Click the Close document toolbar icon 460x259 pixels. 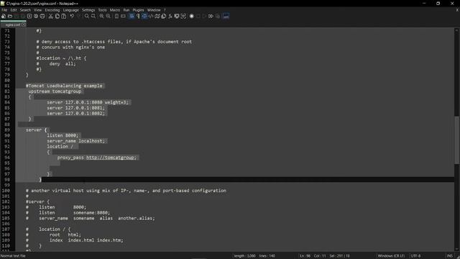tap(29, 16)
